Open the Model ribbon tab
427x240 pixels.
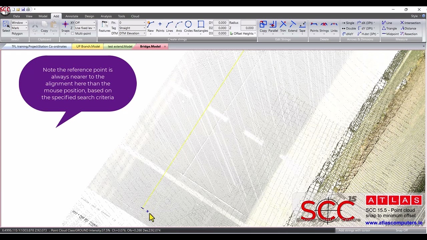[43, 16]
